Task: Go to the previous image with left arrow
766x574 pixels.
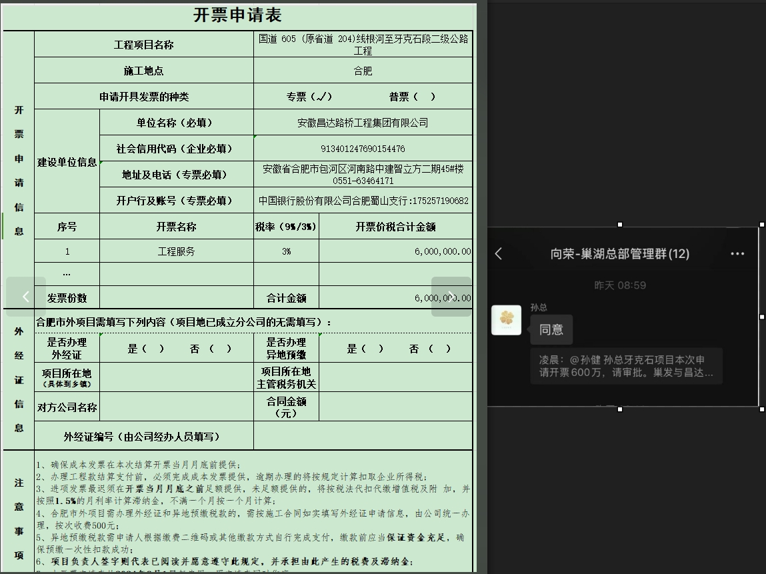Action: [x=26, y=297]
